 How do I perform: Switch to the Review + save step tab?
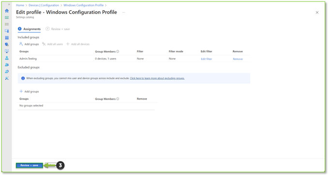[x=58, y=29]
